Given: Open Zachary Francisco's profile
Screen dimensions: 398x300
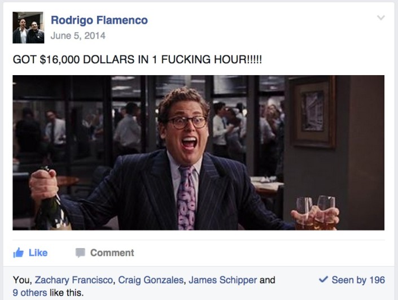Looking at the screenshot, I should click(x=73, y=280).
